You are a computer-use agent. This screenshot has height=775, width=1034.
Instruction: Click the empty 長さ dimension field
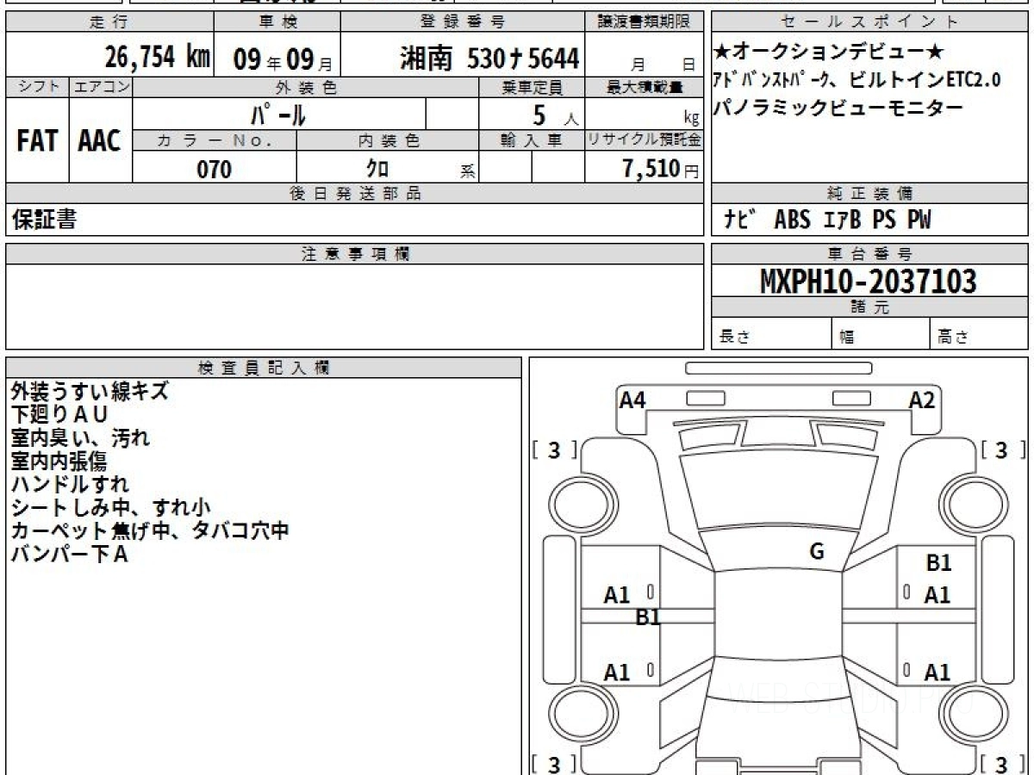(x=770, y=337)
